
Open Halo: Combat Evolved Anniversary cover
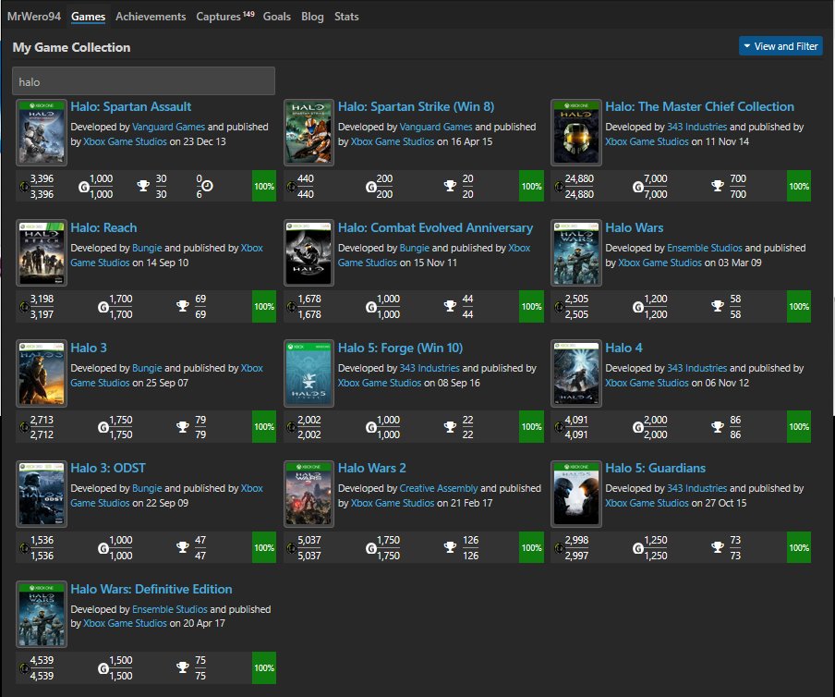coord(309,253)
